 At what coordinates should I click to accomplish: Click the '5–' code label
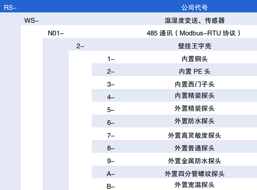pyautogui.click(x=111, y=110)
